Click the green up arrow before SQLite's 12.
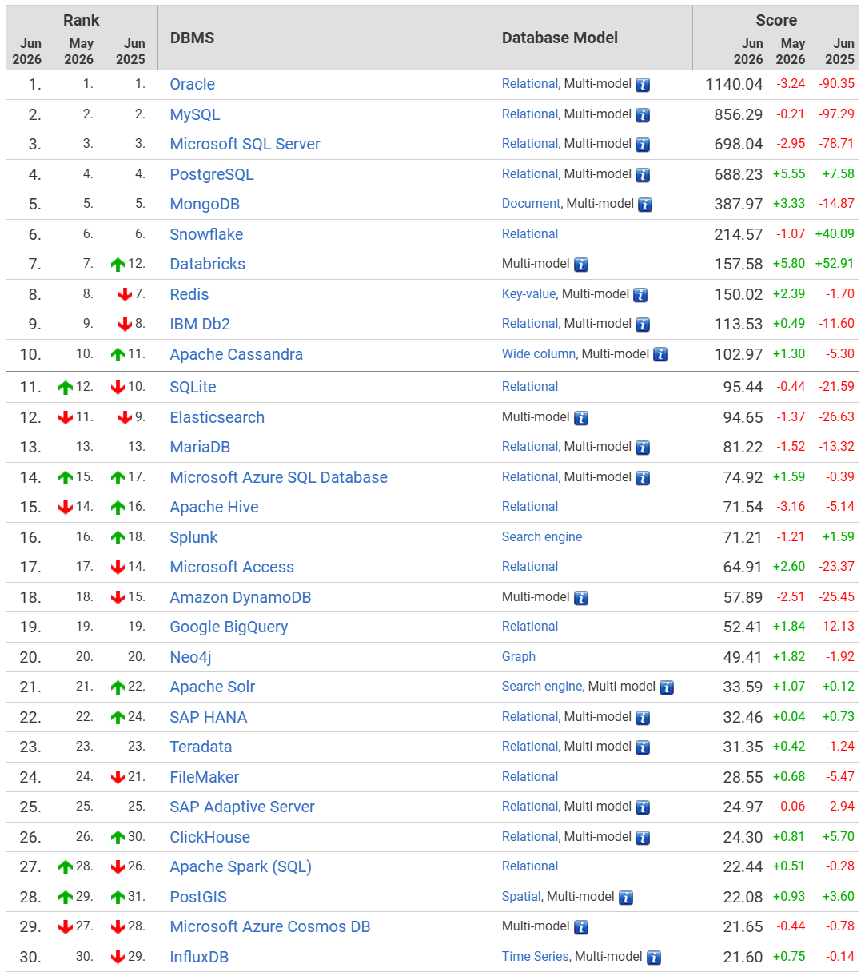Viewport: 865px width, 972px height. coord(66,388)
